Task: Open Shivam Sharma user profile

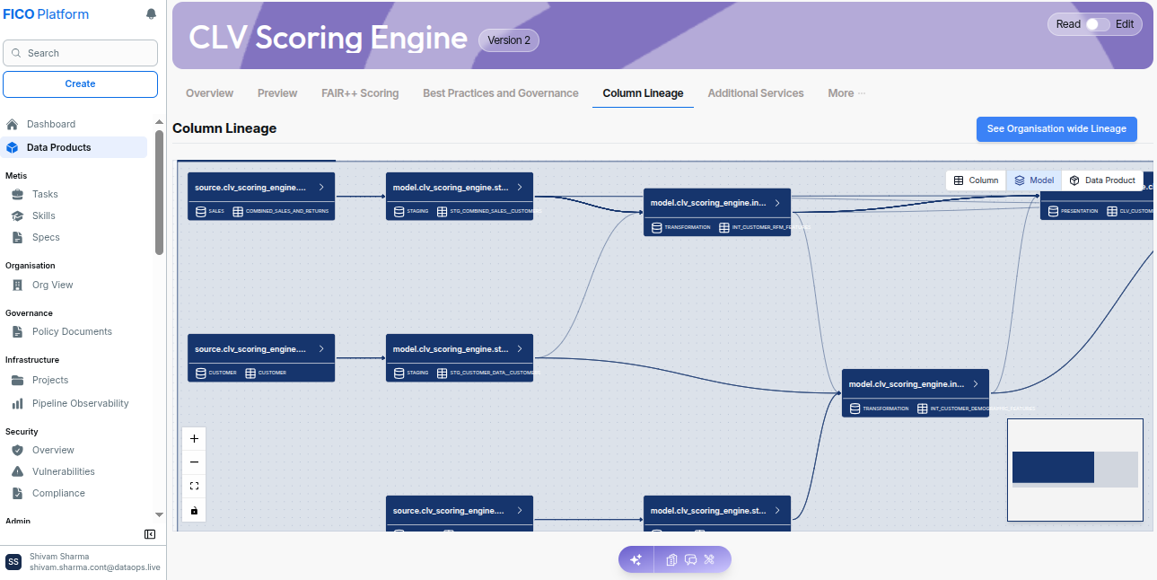Action: pyautogui.click(x=82, y=562)
